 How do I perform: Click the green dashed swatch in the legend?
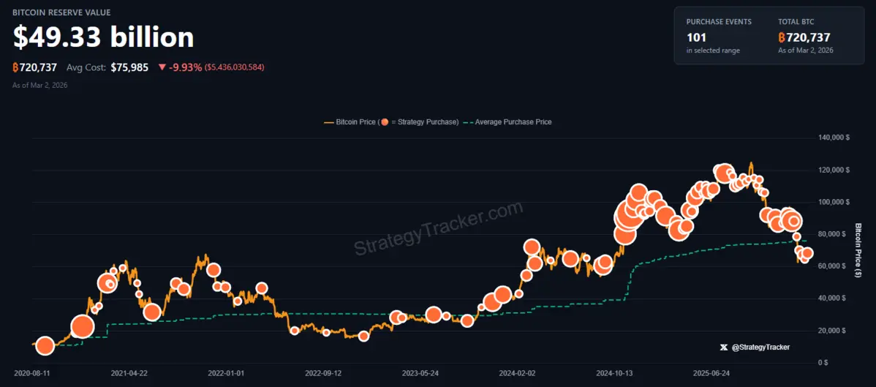467,122
